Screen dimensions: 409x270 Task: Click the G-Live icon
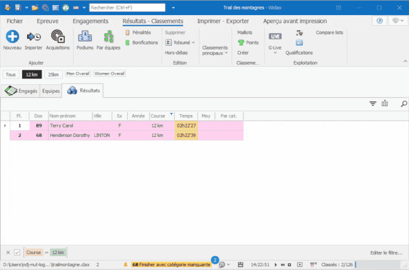(x=275, y=36)
